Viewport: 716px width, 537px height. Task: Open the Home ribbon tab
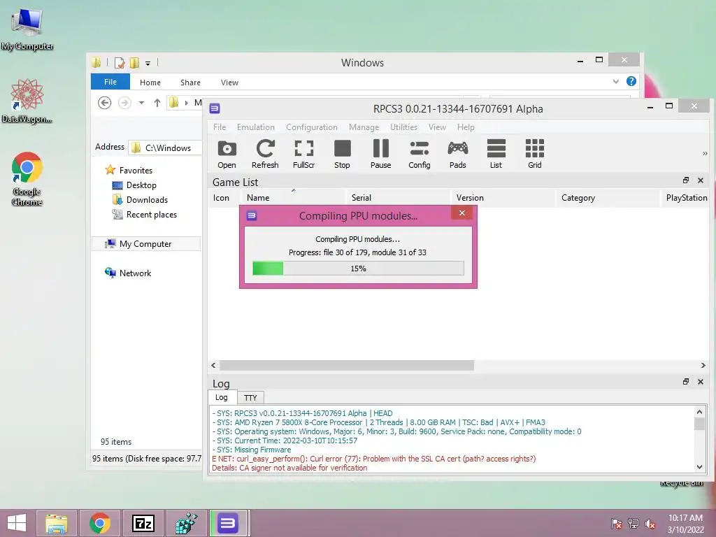[150, 83]
